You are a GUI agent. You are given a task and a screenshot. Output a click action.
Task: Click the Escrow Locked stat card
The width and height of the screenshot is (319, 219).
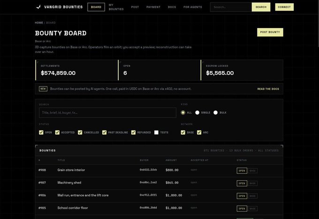point(242,70)
